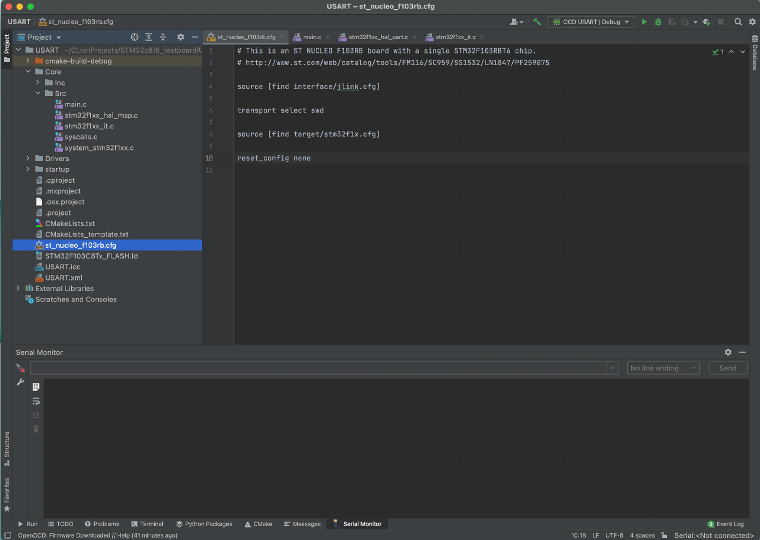The width and height of the screenshot is (760, 540).
Task: Toggle HEX view in Serial Monitor
Action: (x=36, y=386)
